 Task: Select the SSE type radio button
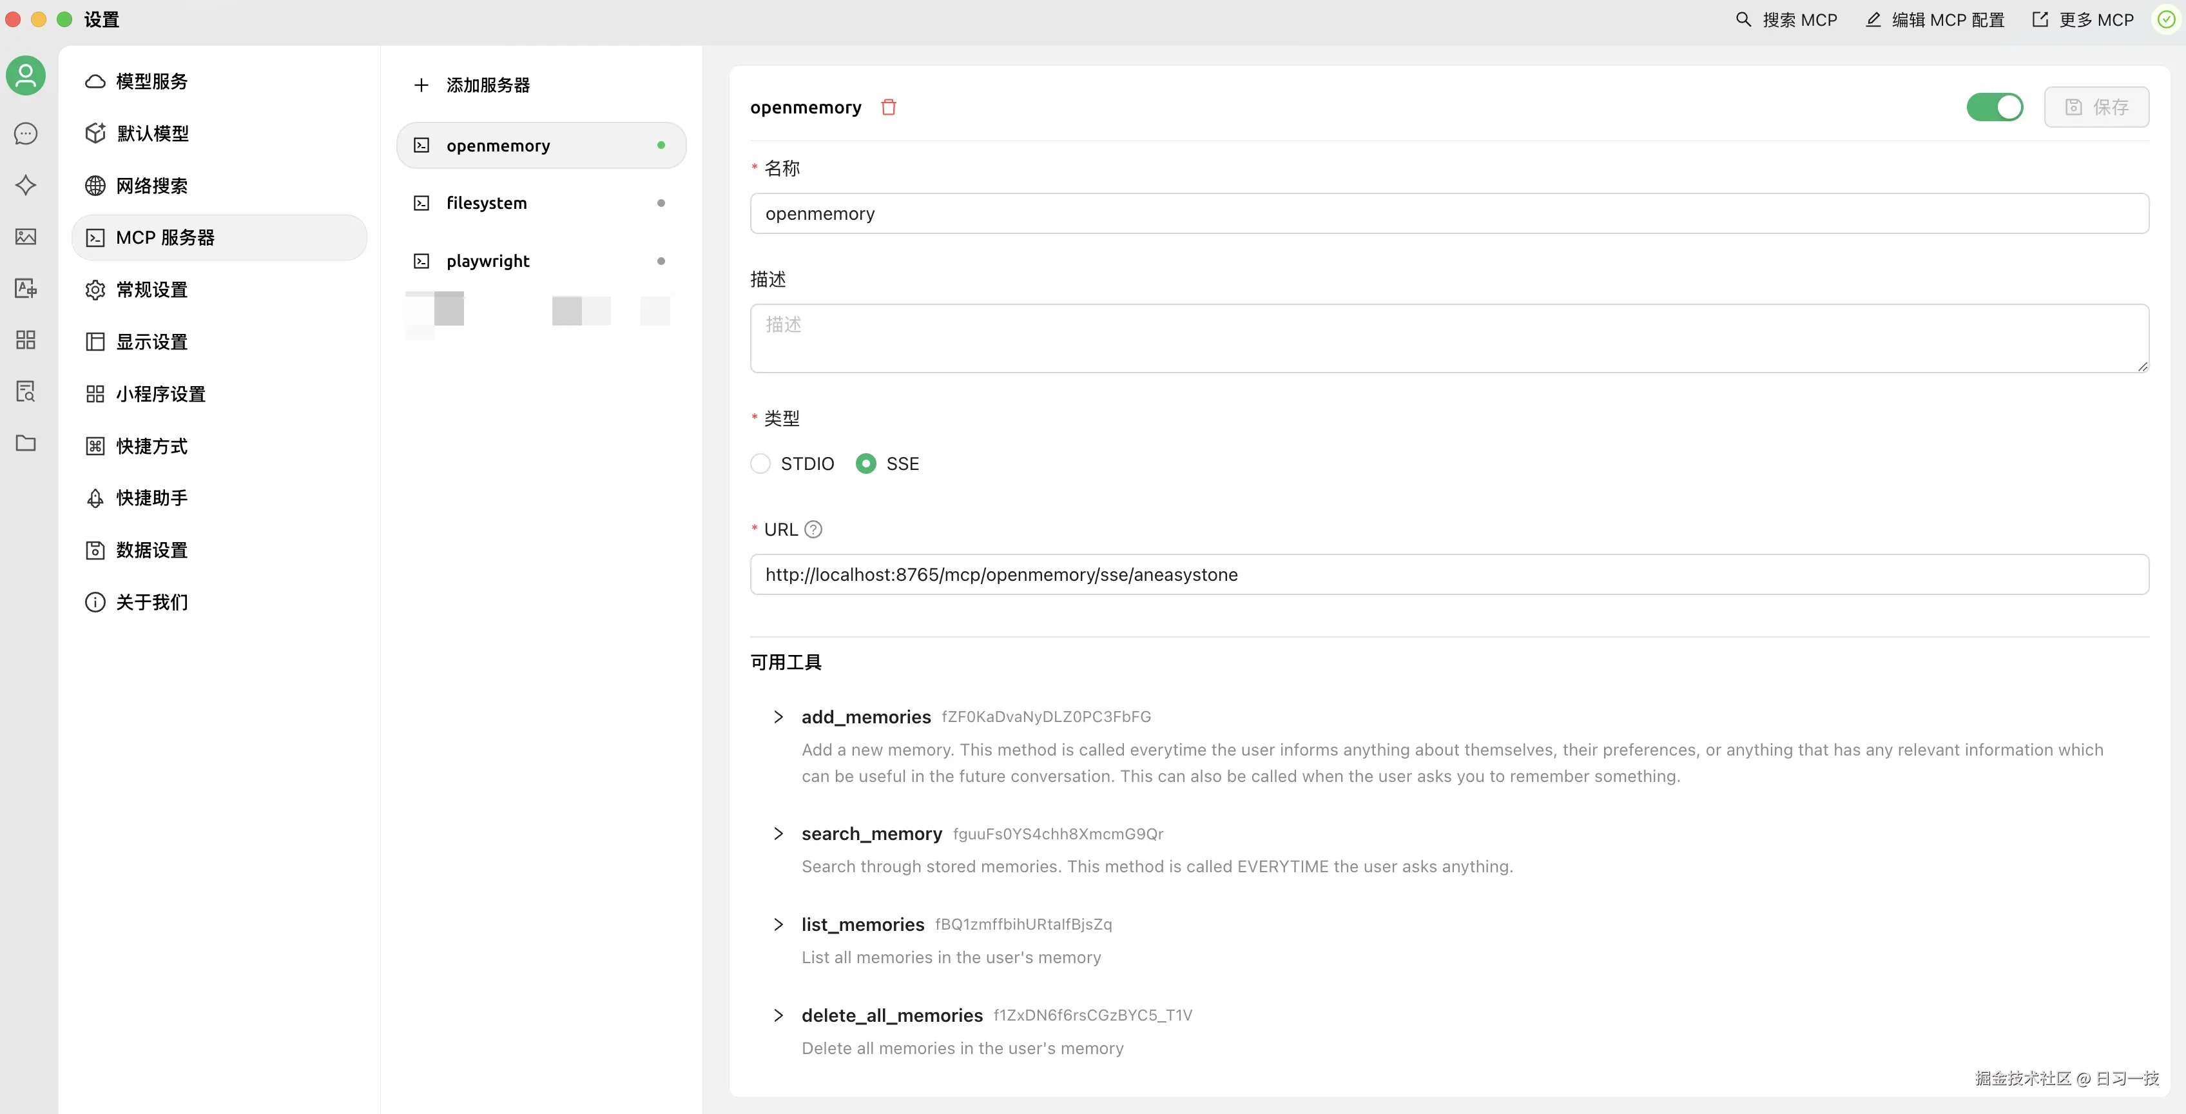(x=866, y=464)
